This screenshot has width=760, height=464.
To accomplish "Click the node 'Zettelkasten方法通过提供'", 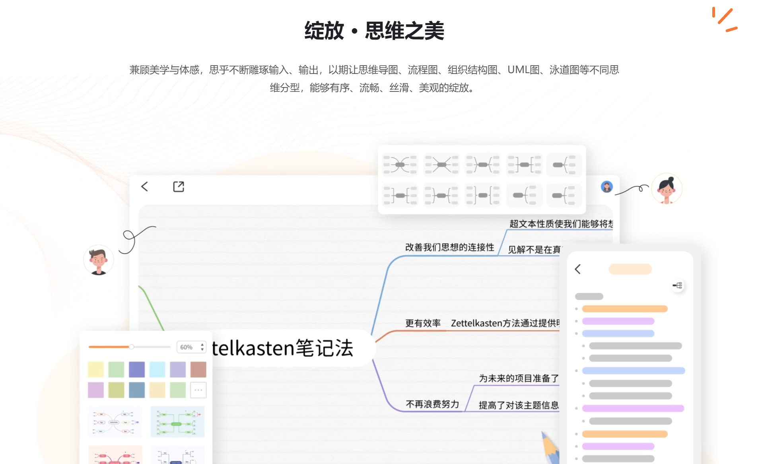I will point(505,323).
